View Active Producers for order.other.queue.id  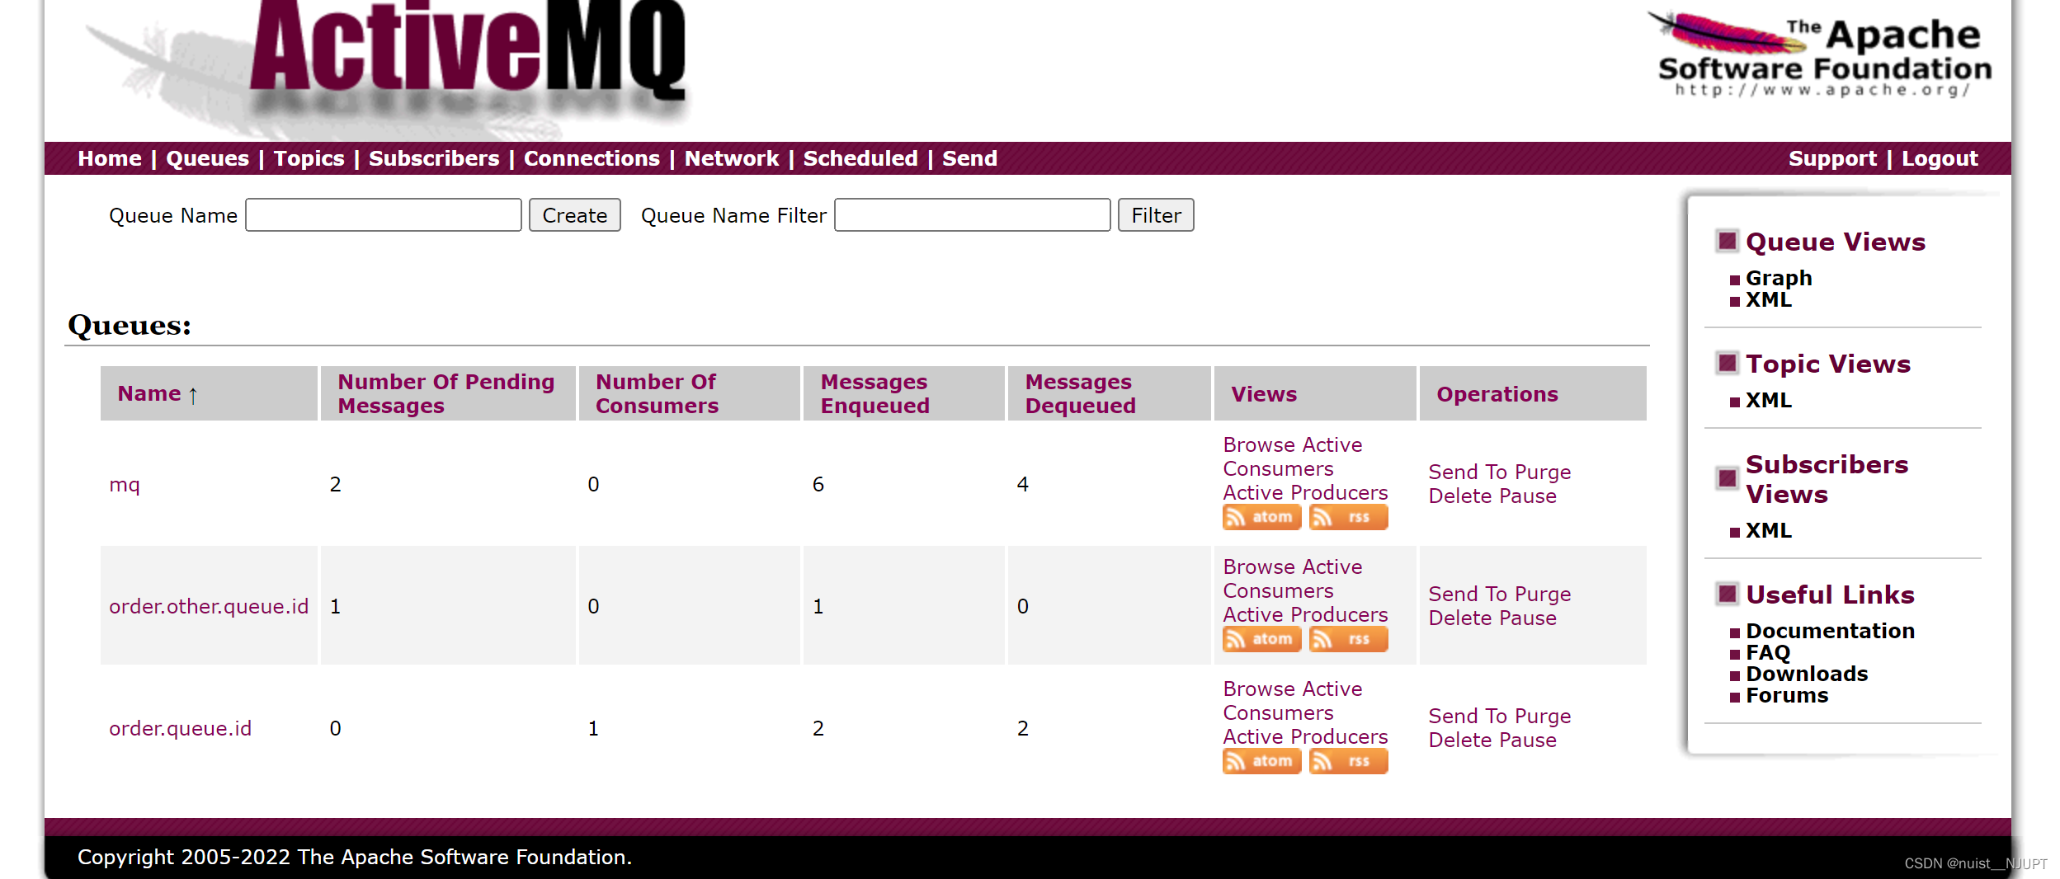coord(1305,614)
